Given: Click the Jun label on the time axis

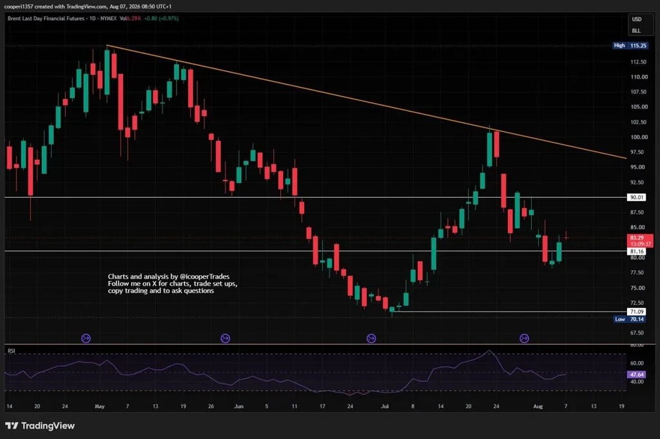Looking at the screenshot, I should click(238, 407).
